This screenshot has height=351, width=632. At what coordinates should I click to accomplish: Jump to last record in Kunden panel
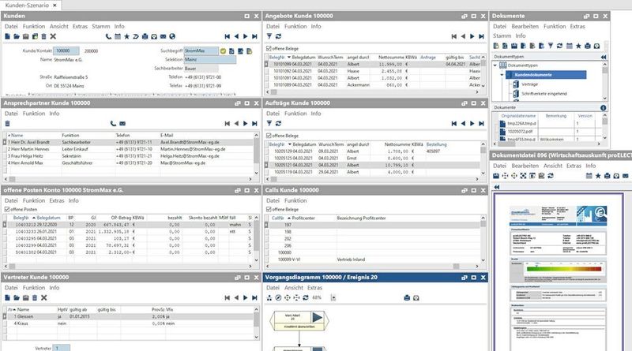(252, 36)
